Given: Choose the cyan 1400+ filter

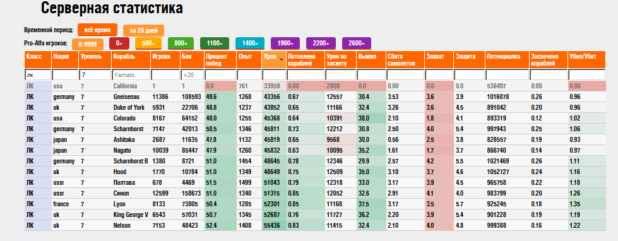Looking at the screenshot, I should click(250, 44).
